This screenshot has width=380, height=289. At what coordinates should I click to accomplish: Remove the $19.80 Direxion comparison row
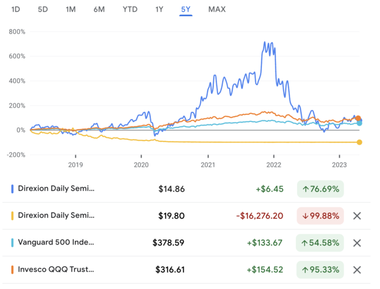tap(357, 215)
